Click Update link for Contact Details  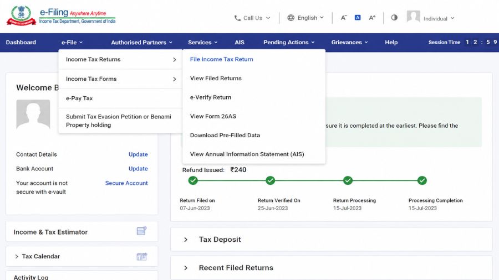138,154
